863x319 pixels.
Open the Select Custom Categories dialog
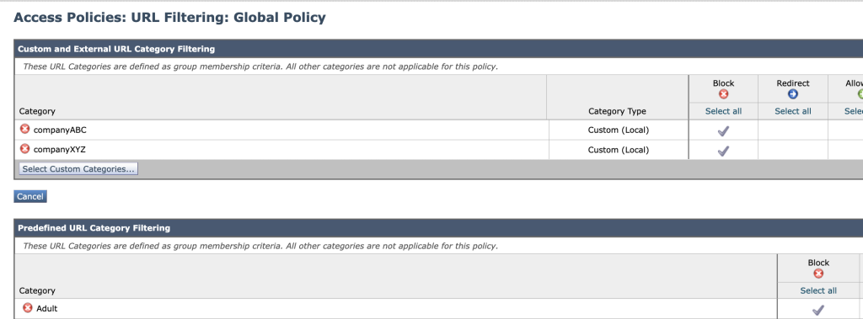tap(78, 169)
